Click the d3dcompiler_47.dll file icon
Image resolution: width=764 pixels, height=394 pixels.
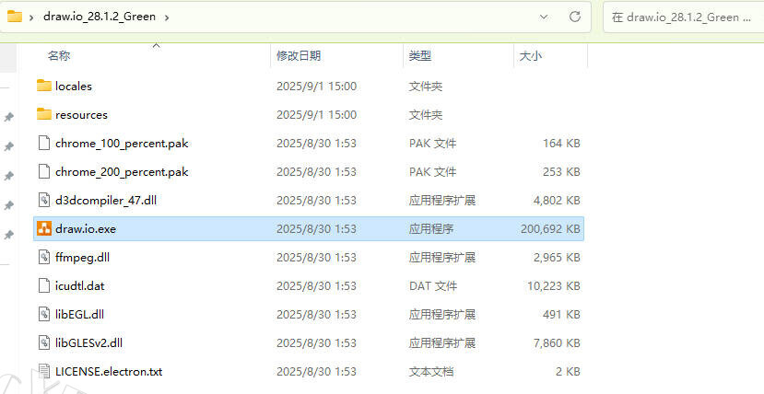click(x=44, y=200)
